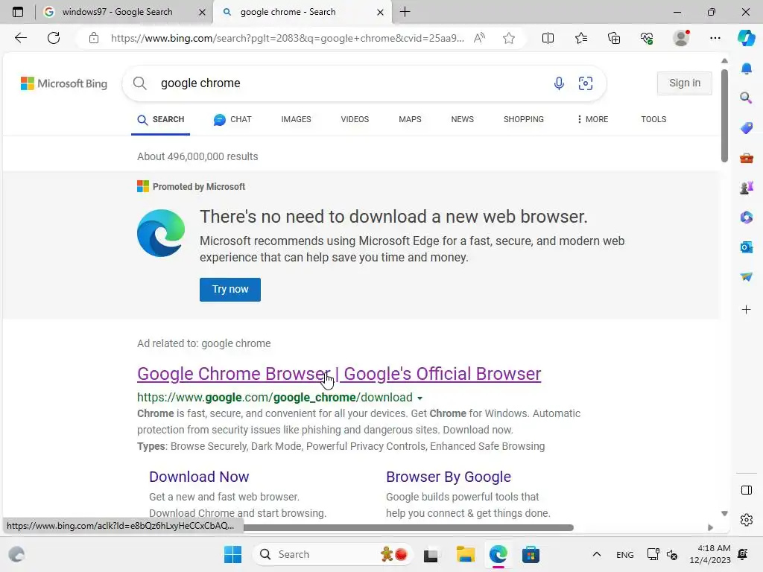Open the Download Now link

(x=199, y=477)
